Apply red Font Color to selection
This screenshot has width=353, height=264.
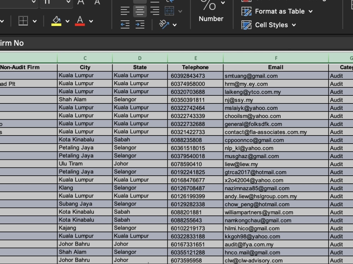coord(79,20)
